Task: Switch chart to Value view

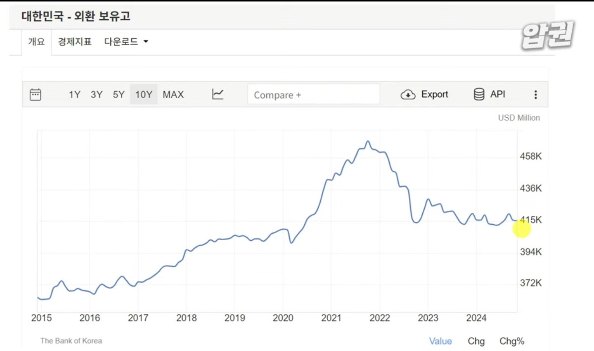Action: [440, 341]
